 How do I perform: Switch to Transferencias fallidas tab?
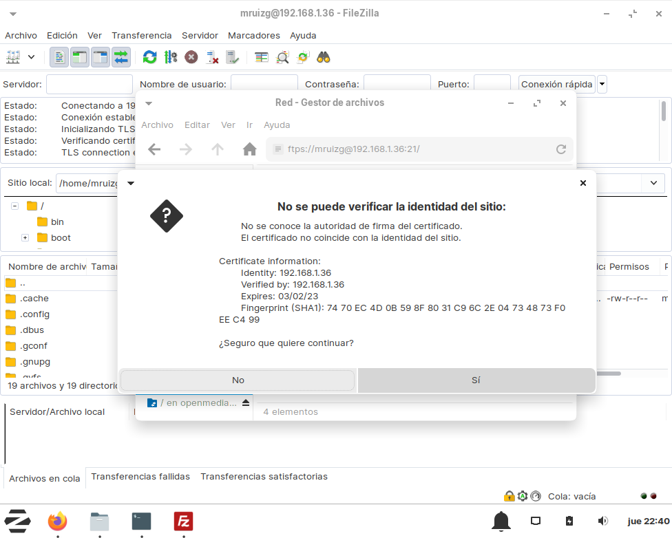(x=140, y=477)
